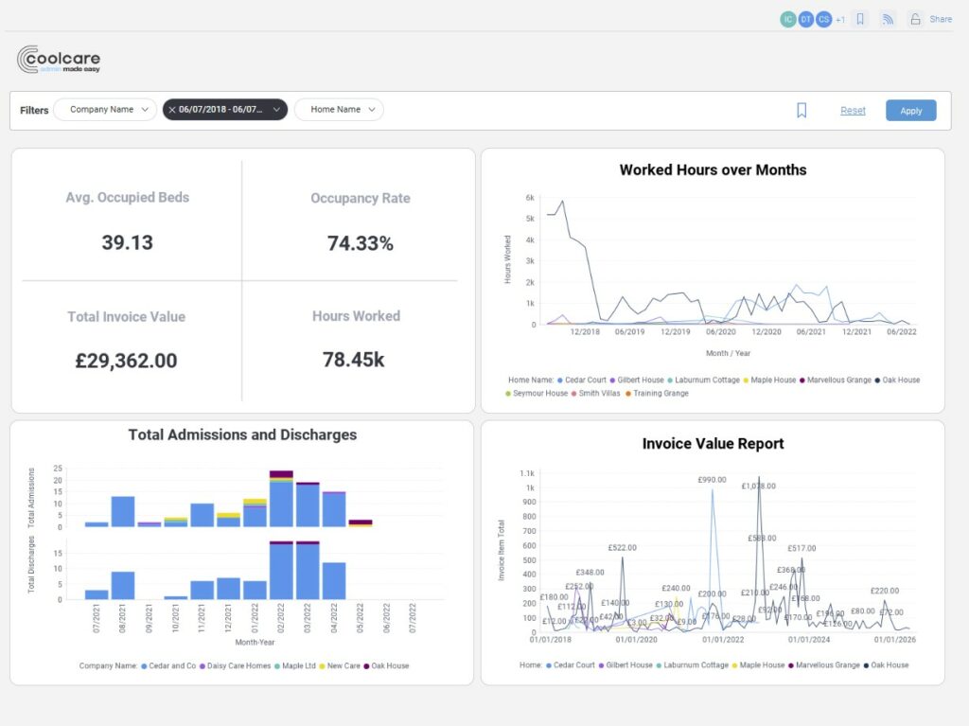Toggle Gilbert House in Invoice legend
969x726 pixels.
(625, 665)
